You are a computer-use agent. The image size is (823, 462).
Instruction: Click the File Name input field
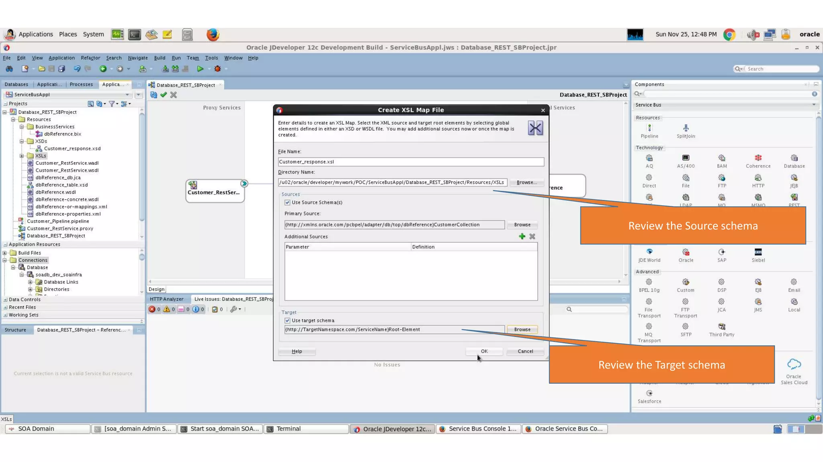point(411,162)
